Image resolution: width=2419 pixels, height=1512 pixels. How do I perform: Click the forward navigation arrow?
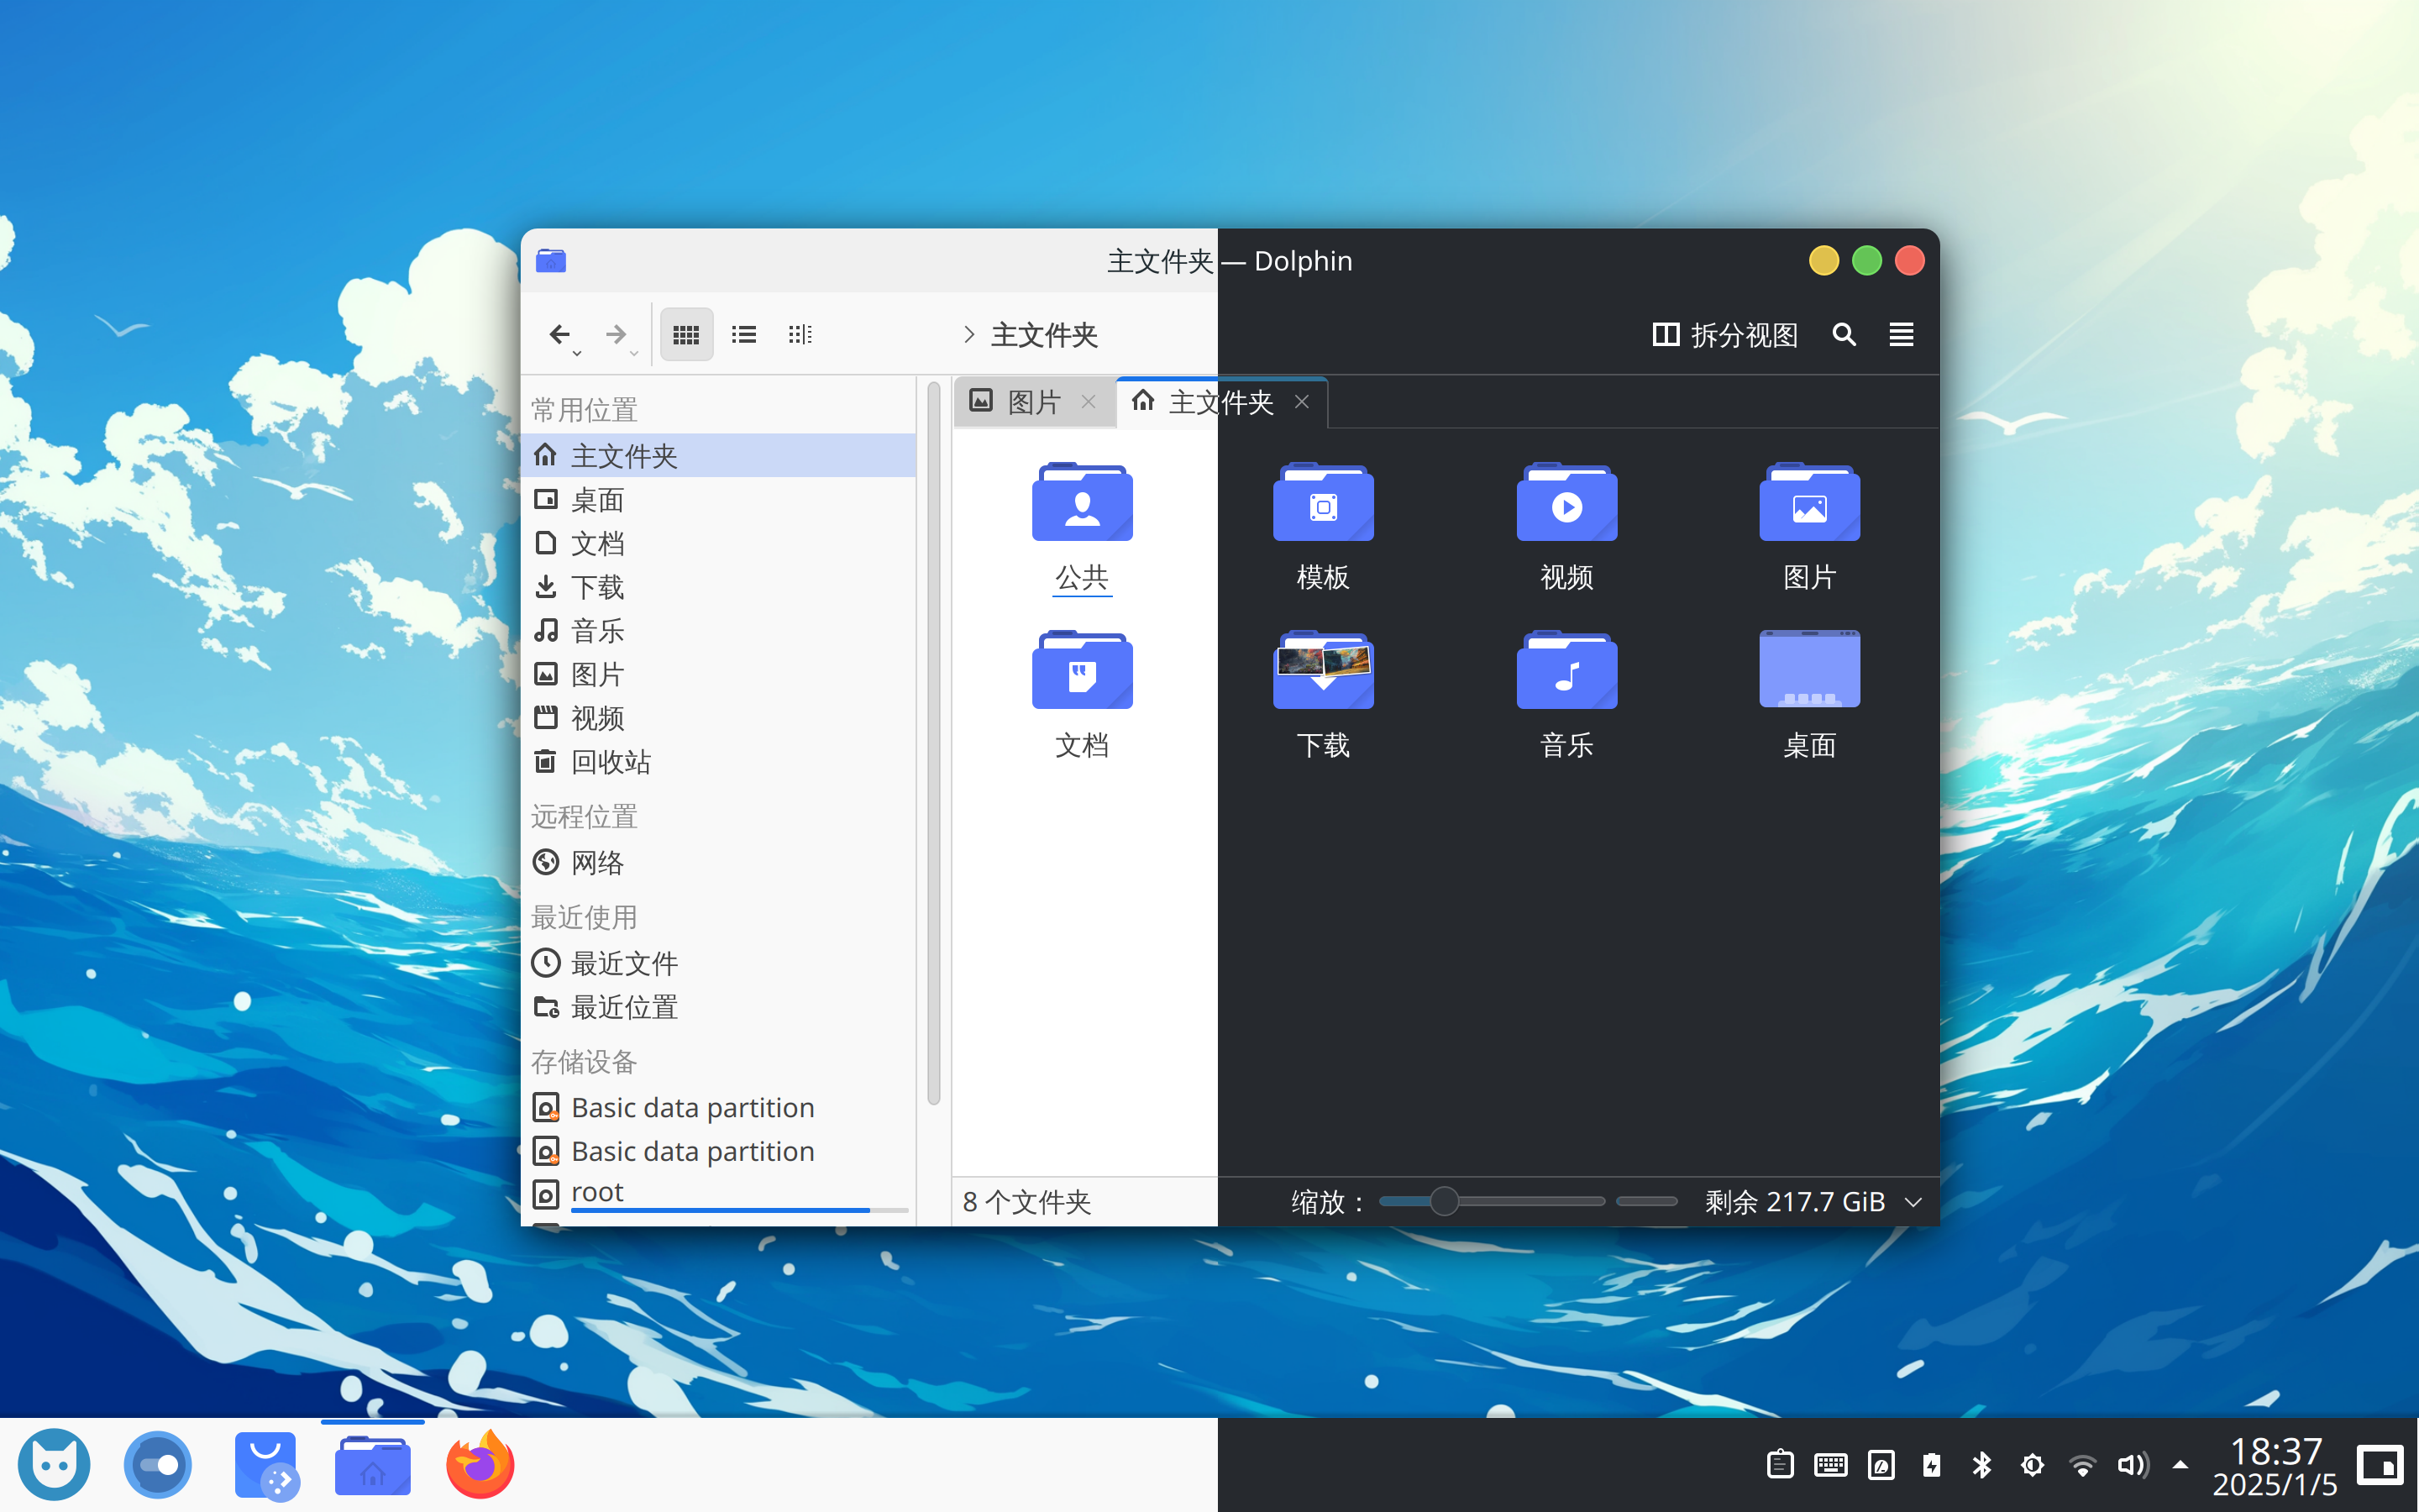click(x=617, y=335)
